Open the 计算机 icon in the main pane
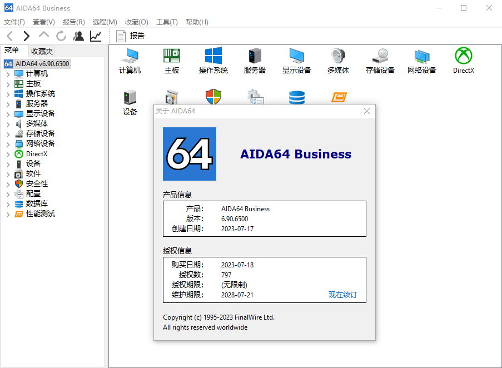502x368 pixels. (130, 61)
